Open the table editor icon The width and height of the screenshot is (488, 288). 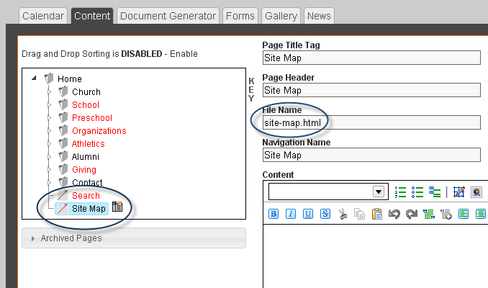coord(459,192)
